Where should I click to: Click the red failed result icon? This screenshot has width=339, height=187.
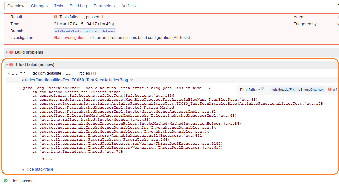click(x=56, y=17)
